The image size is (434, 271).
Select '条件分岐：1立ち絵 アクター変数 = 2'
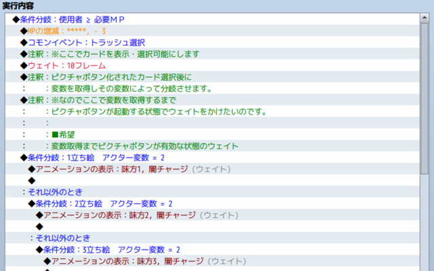[x=212, y=158]
